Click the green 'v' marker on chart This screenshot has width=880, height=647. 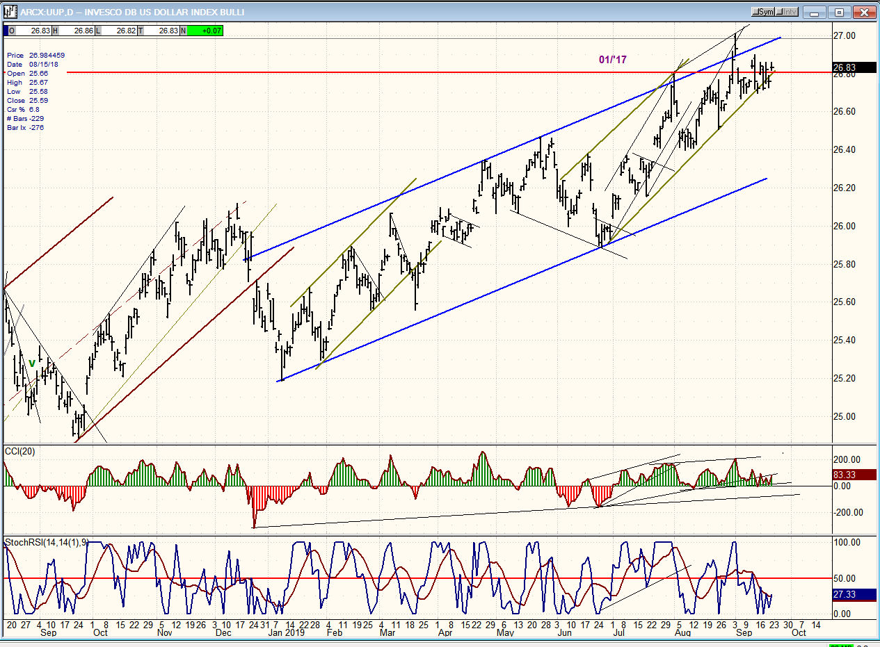pyautogui.click(x=32, y=363)
